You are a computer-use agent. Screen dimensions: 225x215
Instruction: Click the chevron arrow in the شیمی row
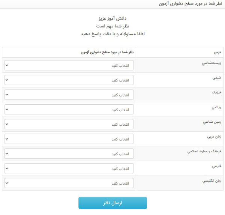pyautogui.click(x=7, y=80)
